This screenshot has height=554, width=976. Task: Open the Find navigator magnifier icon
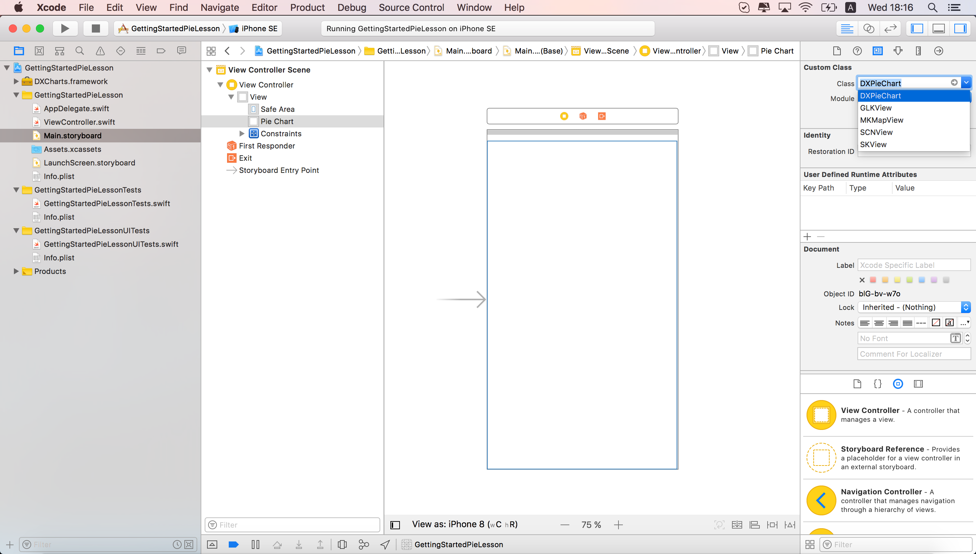click(x=79, y=51)
